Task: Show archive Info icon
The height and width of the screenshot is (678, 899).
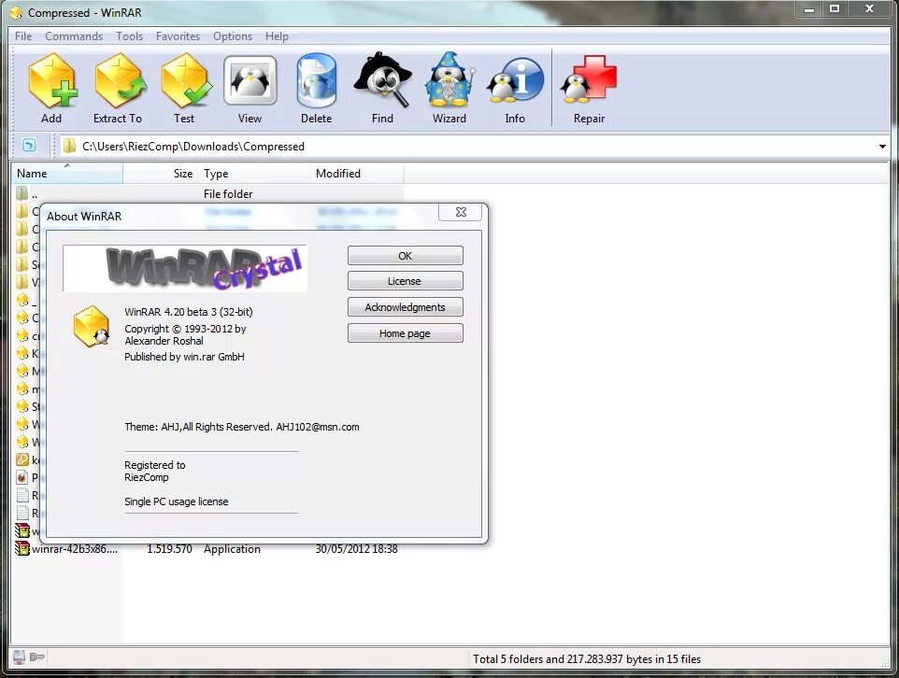Action: 515,80
